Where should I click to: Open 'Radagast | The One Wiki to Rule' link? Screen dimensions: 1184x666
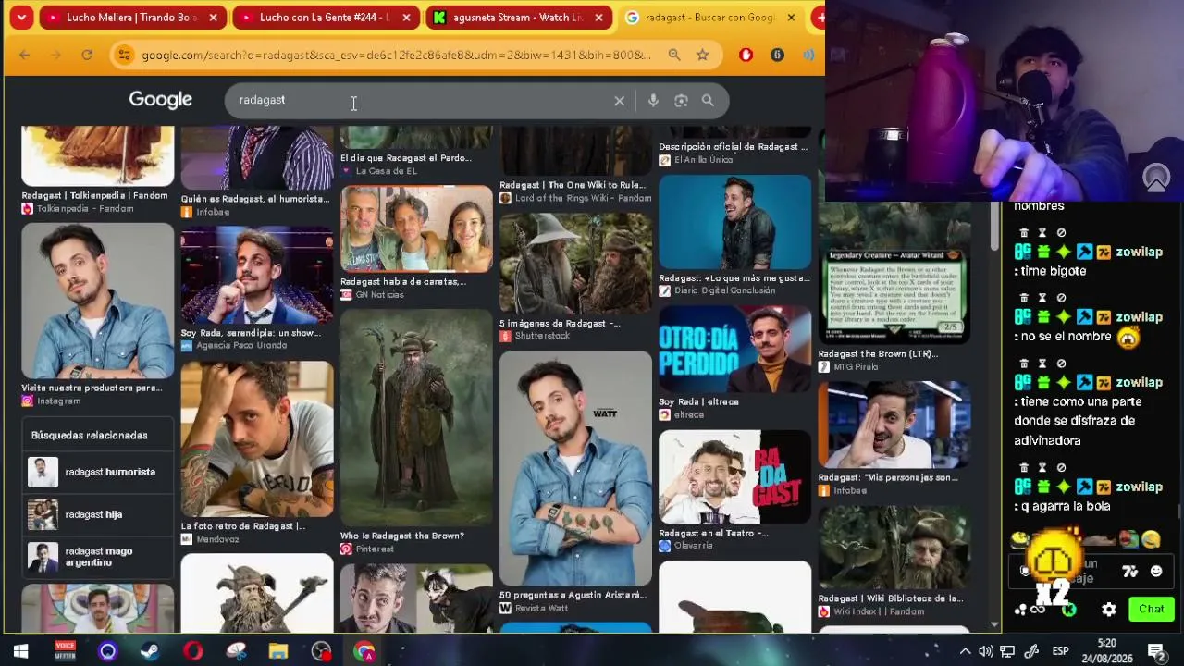coord(573,185)
